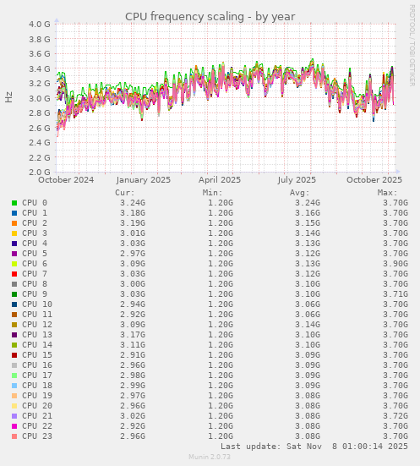Click CPU 3 minimum value 1.20G
The width and height of the screenshot is (420, 466).
221,233
